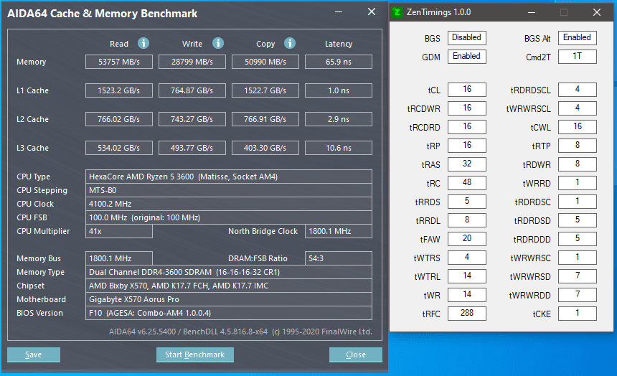Click Memory Write value 28799 MB/s

[x=192, y=62]
